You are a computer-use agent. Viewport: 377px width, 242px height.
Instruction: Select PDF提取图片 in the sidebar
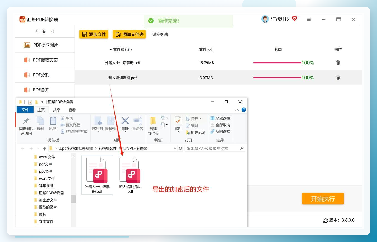45,45
